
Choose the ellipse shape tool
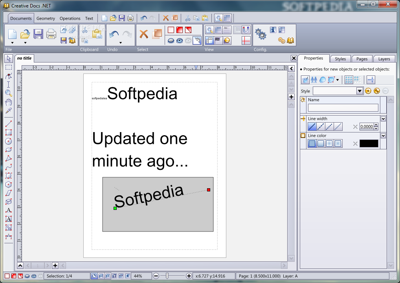8,150
